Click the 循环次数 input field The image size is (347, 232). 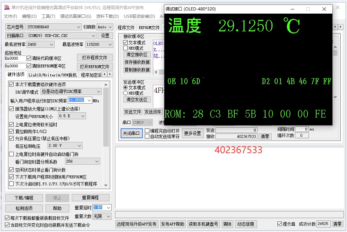coord(302,135)
